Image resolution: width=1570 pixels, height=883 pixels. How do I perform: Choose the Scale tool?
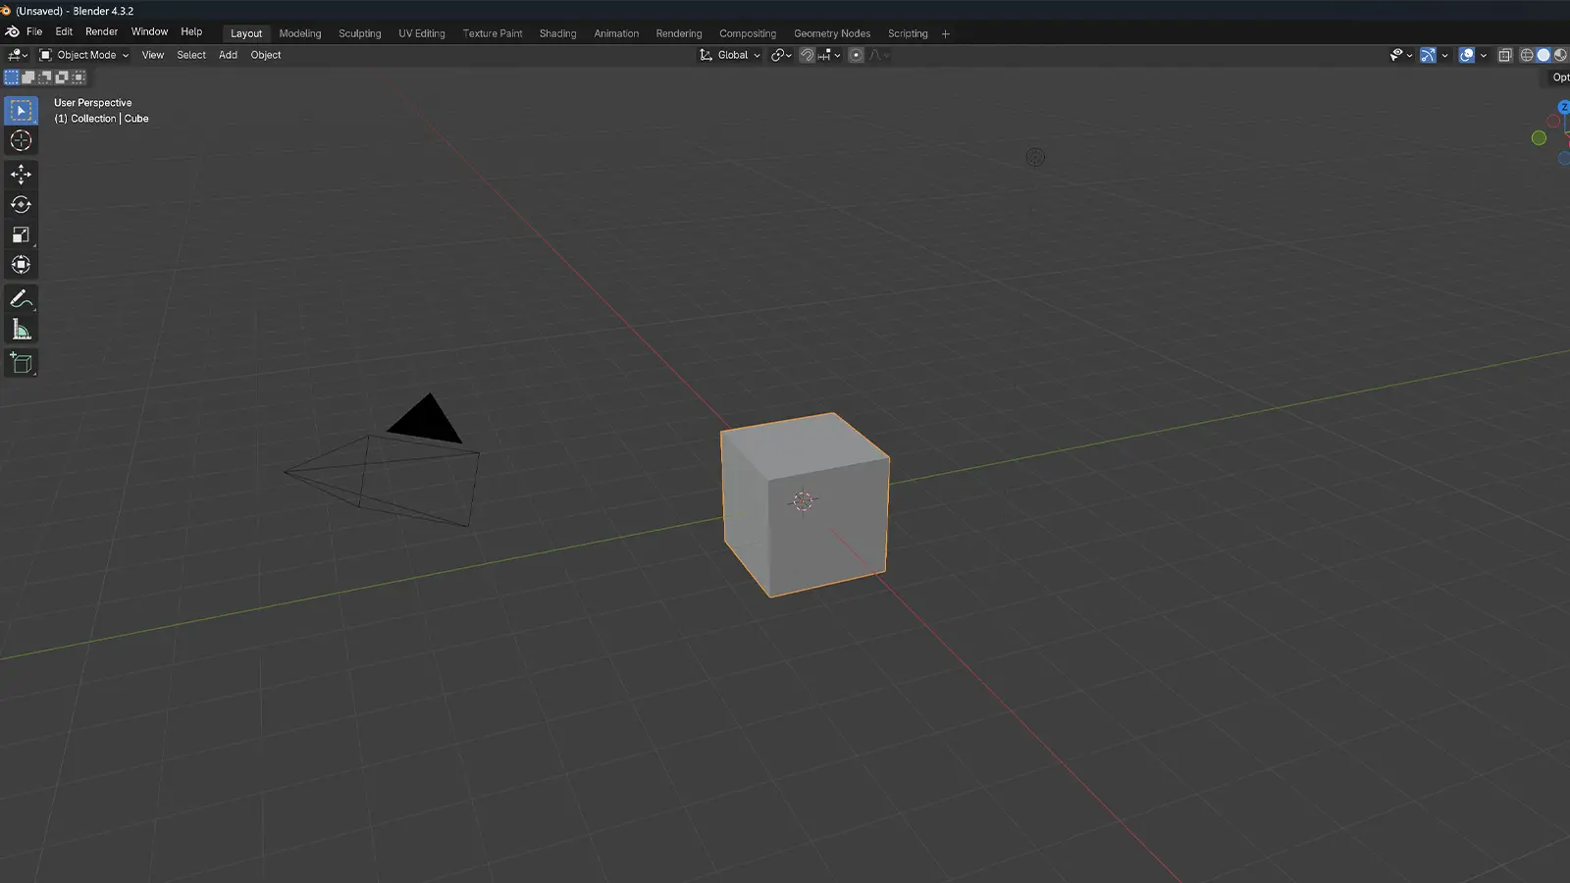[21, 235]
